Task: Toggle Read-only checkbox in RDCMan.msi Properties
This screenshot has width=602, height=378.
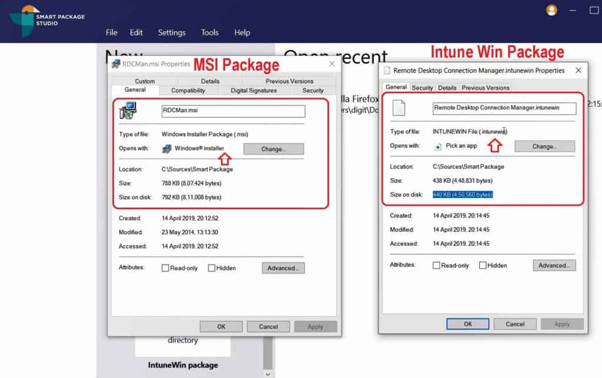Action: click(x=165, y=268)
